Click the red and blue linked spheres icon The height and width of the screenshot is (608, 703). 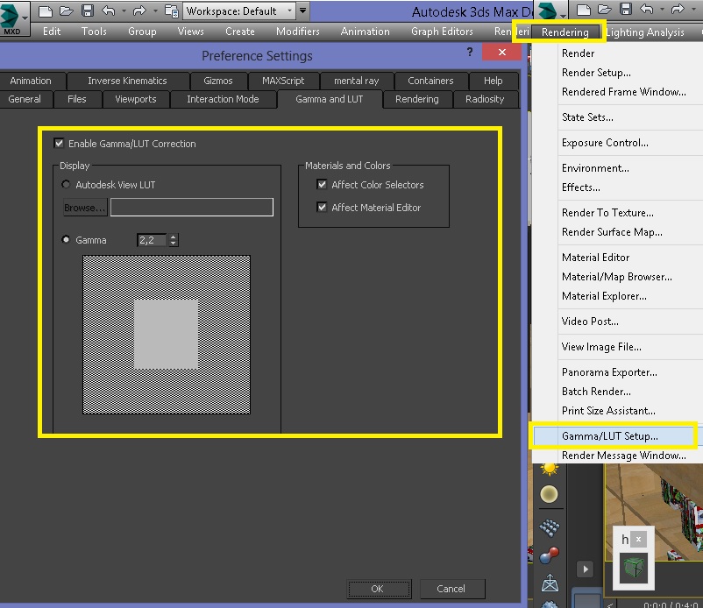[x=550, y=555]
